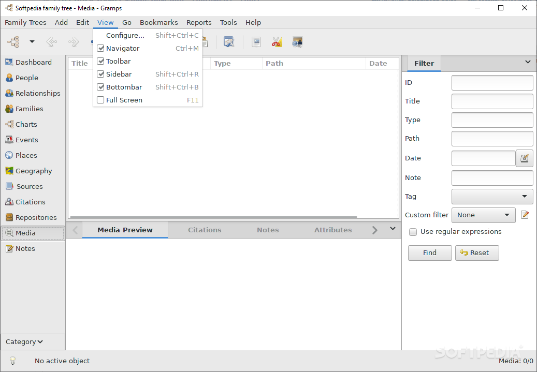Click the Reset filter button
The height and width of the screenshot is (372, 537).
(477, 253)
